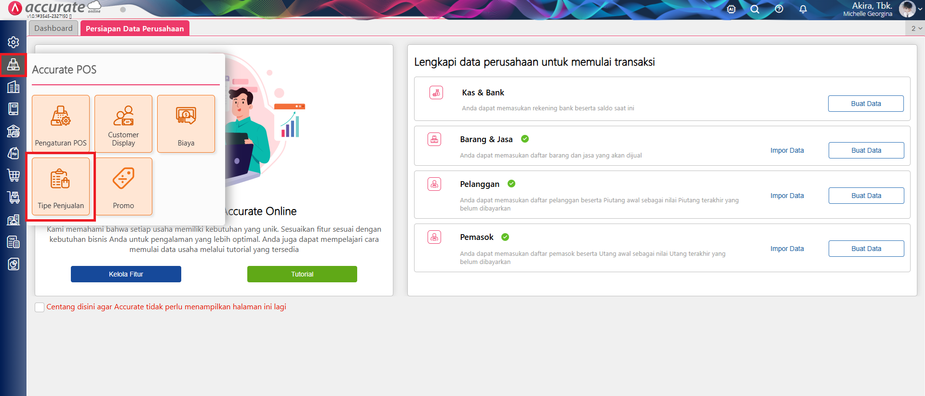
Task: Open the Biaya tile in Accurate POS
Action: [x=186, y=124]
